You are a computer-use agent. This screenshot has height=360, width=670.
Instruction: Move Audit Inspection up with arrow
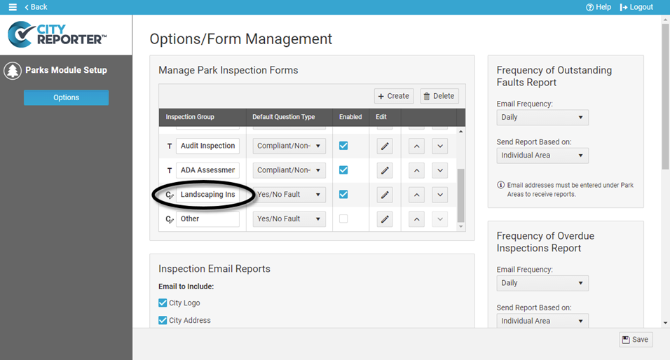pos(416,146)
